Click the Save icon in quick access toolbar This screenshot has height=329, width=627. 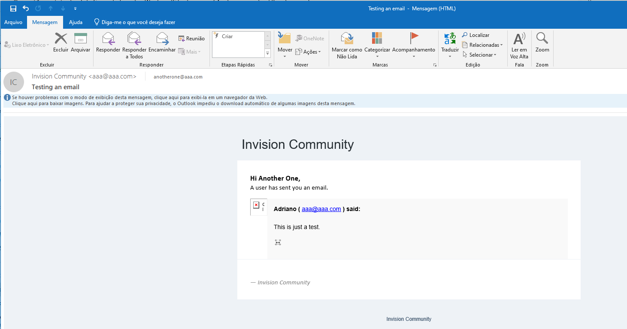point(13,9)
